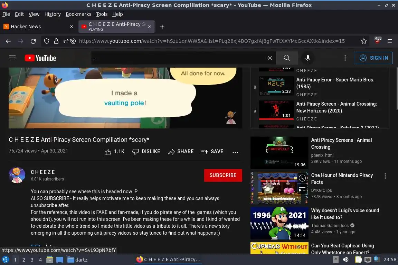Open the View menu

34,14
